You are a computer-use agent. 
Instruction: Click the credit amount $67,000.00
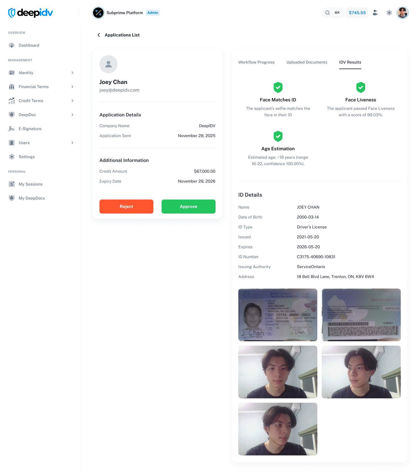pos(205,171)
